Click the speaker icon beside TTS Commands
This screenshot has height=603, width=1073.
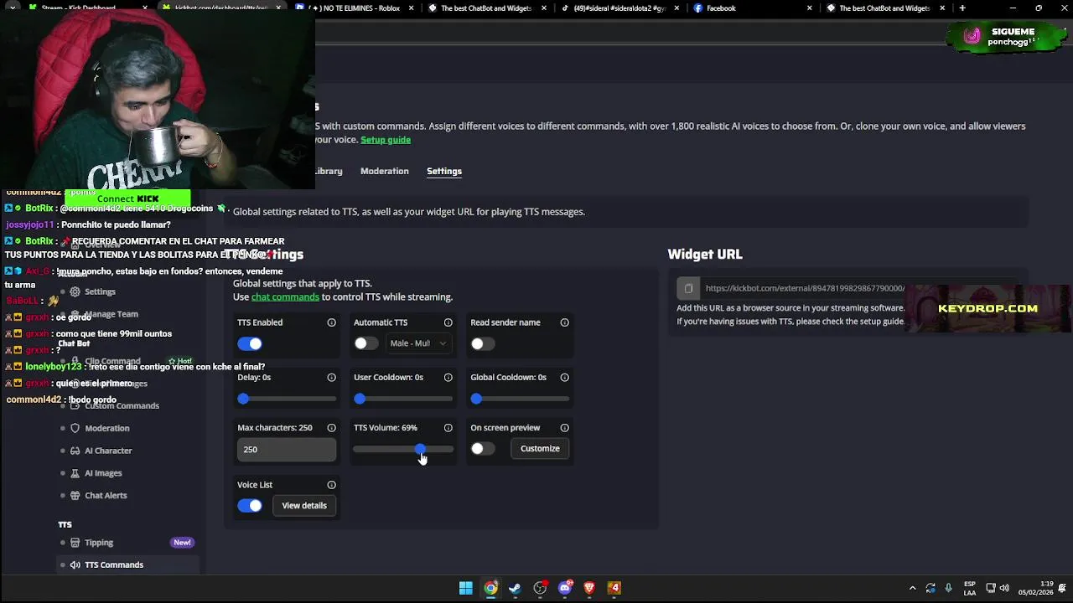coord(75,564)
